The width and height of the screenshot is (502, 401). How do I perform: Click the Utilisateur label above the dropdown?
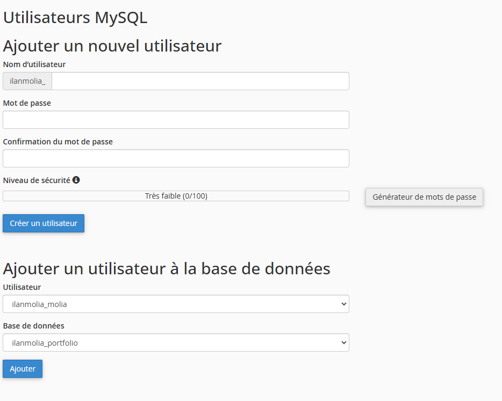click(x=22, y=287)
